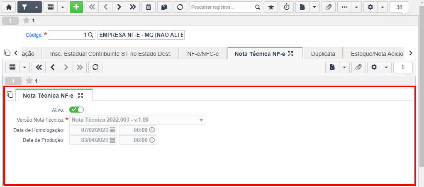Refresh the main record
Screen dimensions: 424x187
pyautogui.click(x=180, y=7)
